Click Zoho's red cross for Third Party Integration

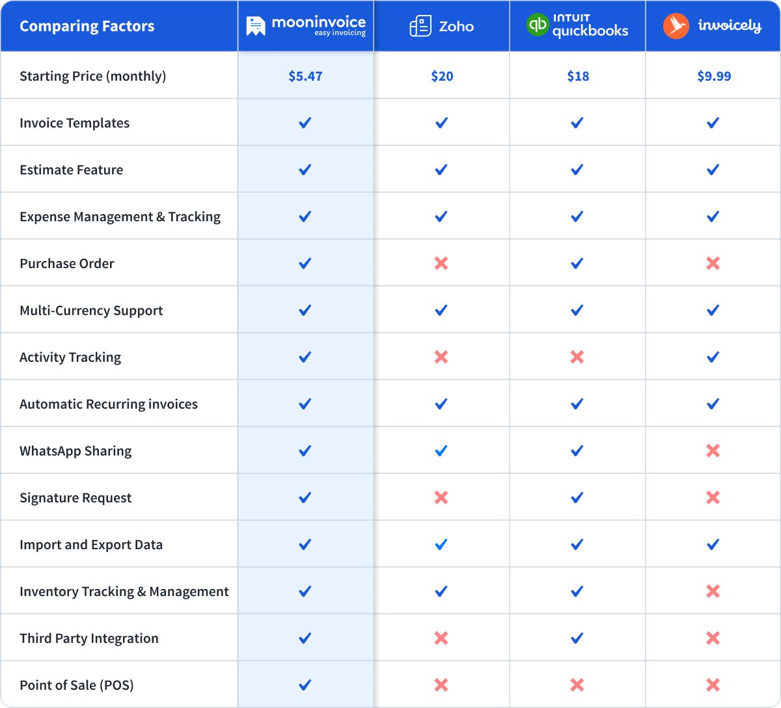[441, 638]
